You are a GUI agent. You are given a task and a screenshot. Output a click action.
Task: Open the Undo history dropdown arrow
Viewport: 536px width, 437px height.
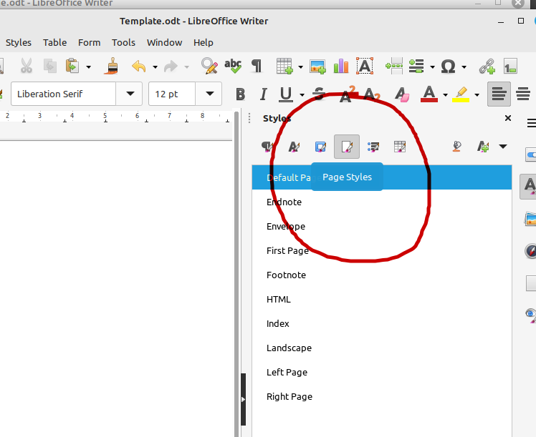155,67
